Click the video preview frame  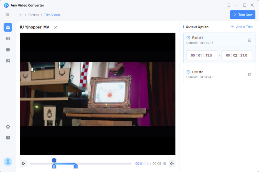[x=98, y=94]
